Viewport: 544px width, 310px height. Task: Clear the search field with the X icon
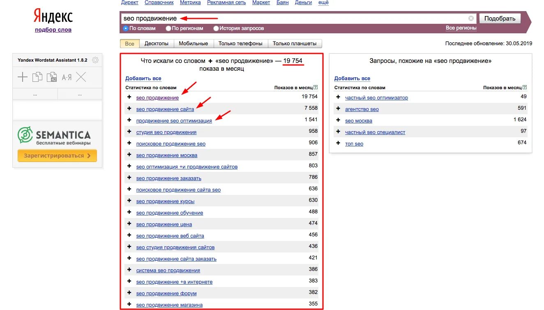(471, 19)
